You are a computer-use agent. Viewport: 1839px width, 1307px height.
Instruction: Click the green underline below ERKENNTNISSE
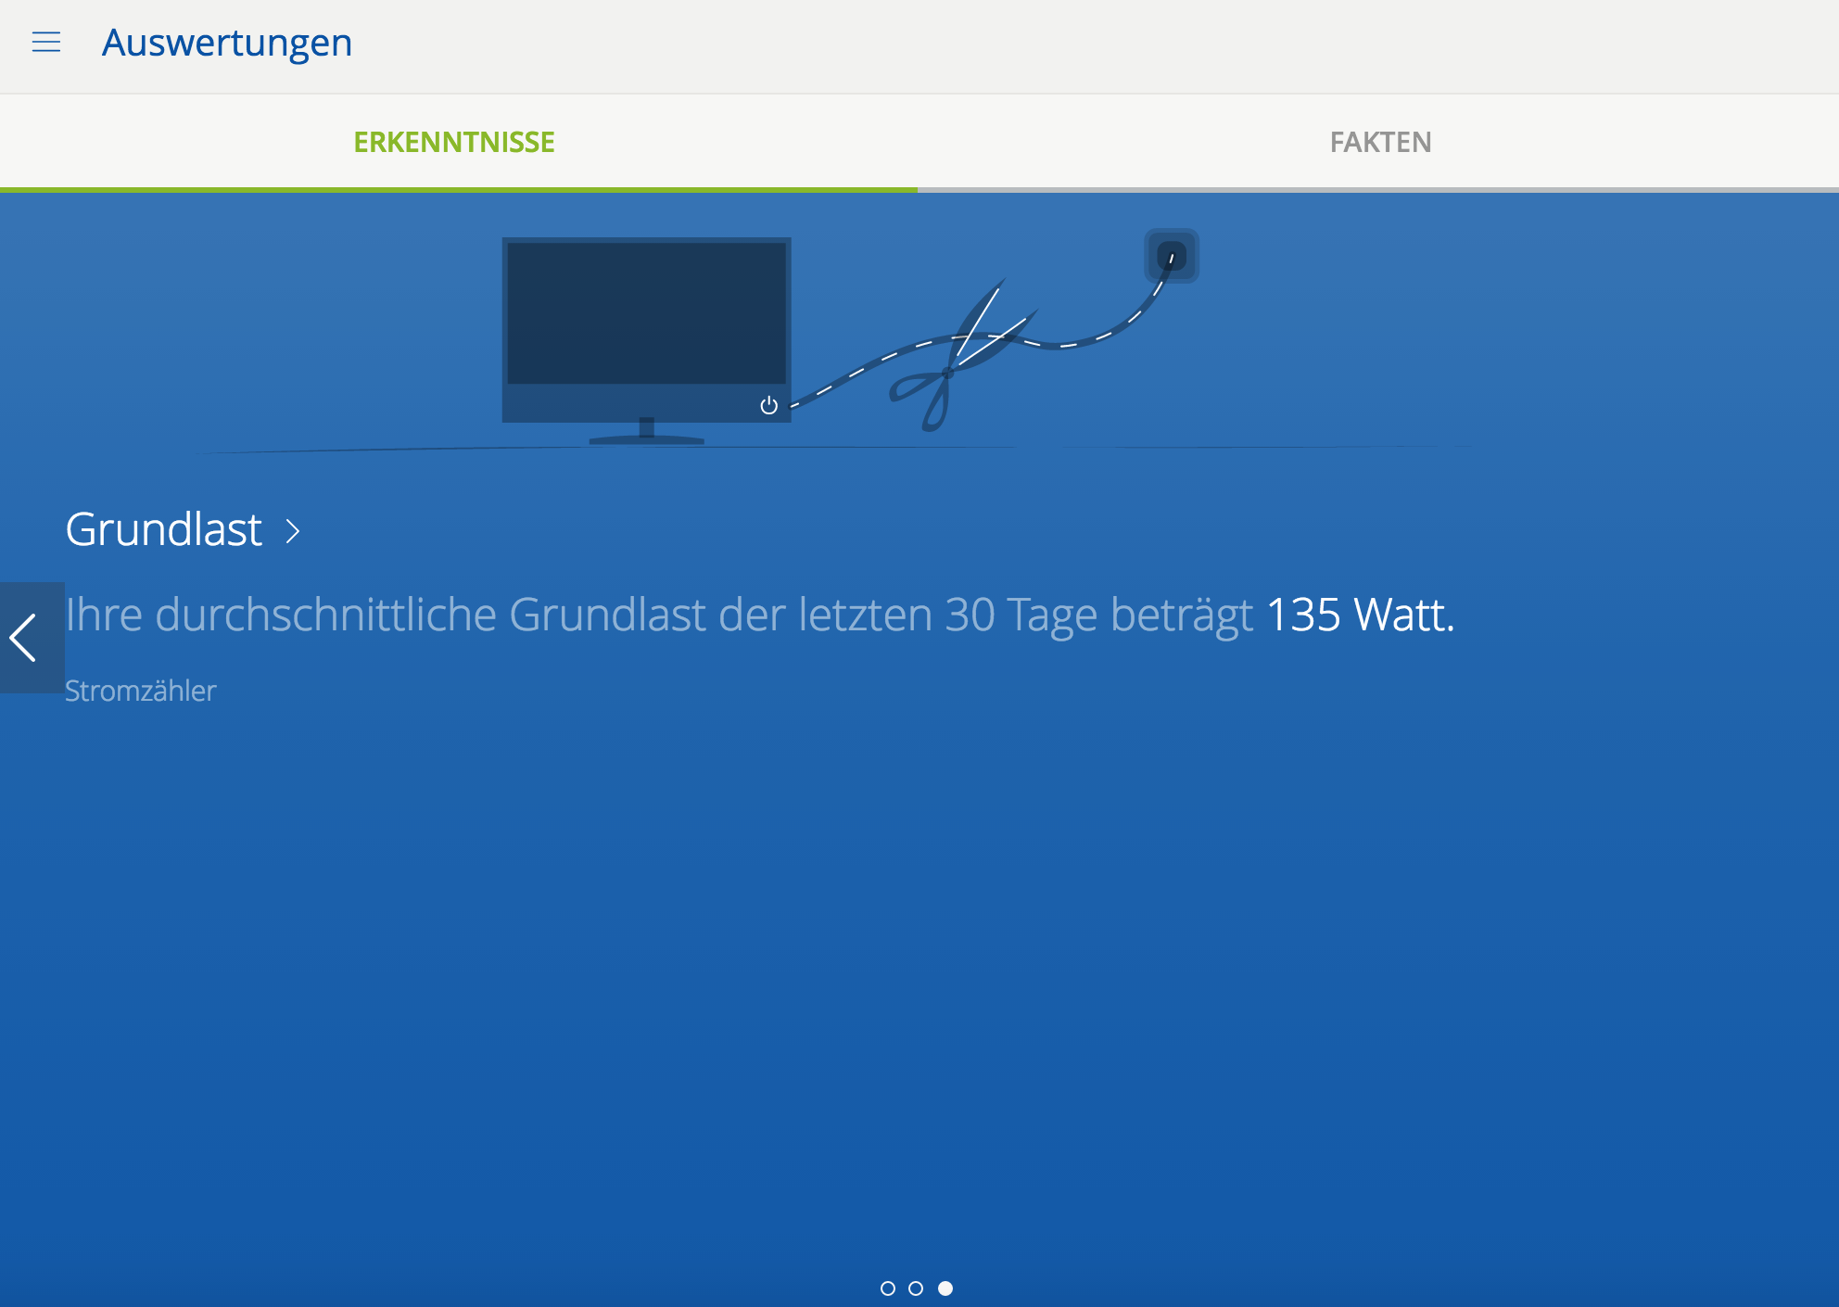(459, 189)
